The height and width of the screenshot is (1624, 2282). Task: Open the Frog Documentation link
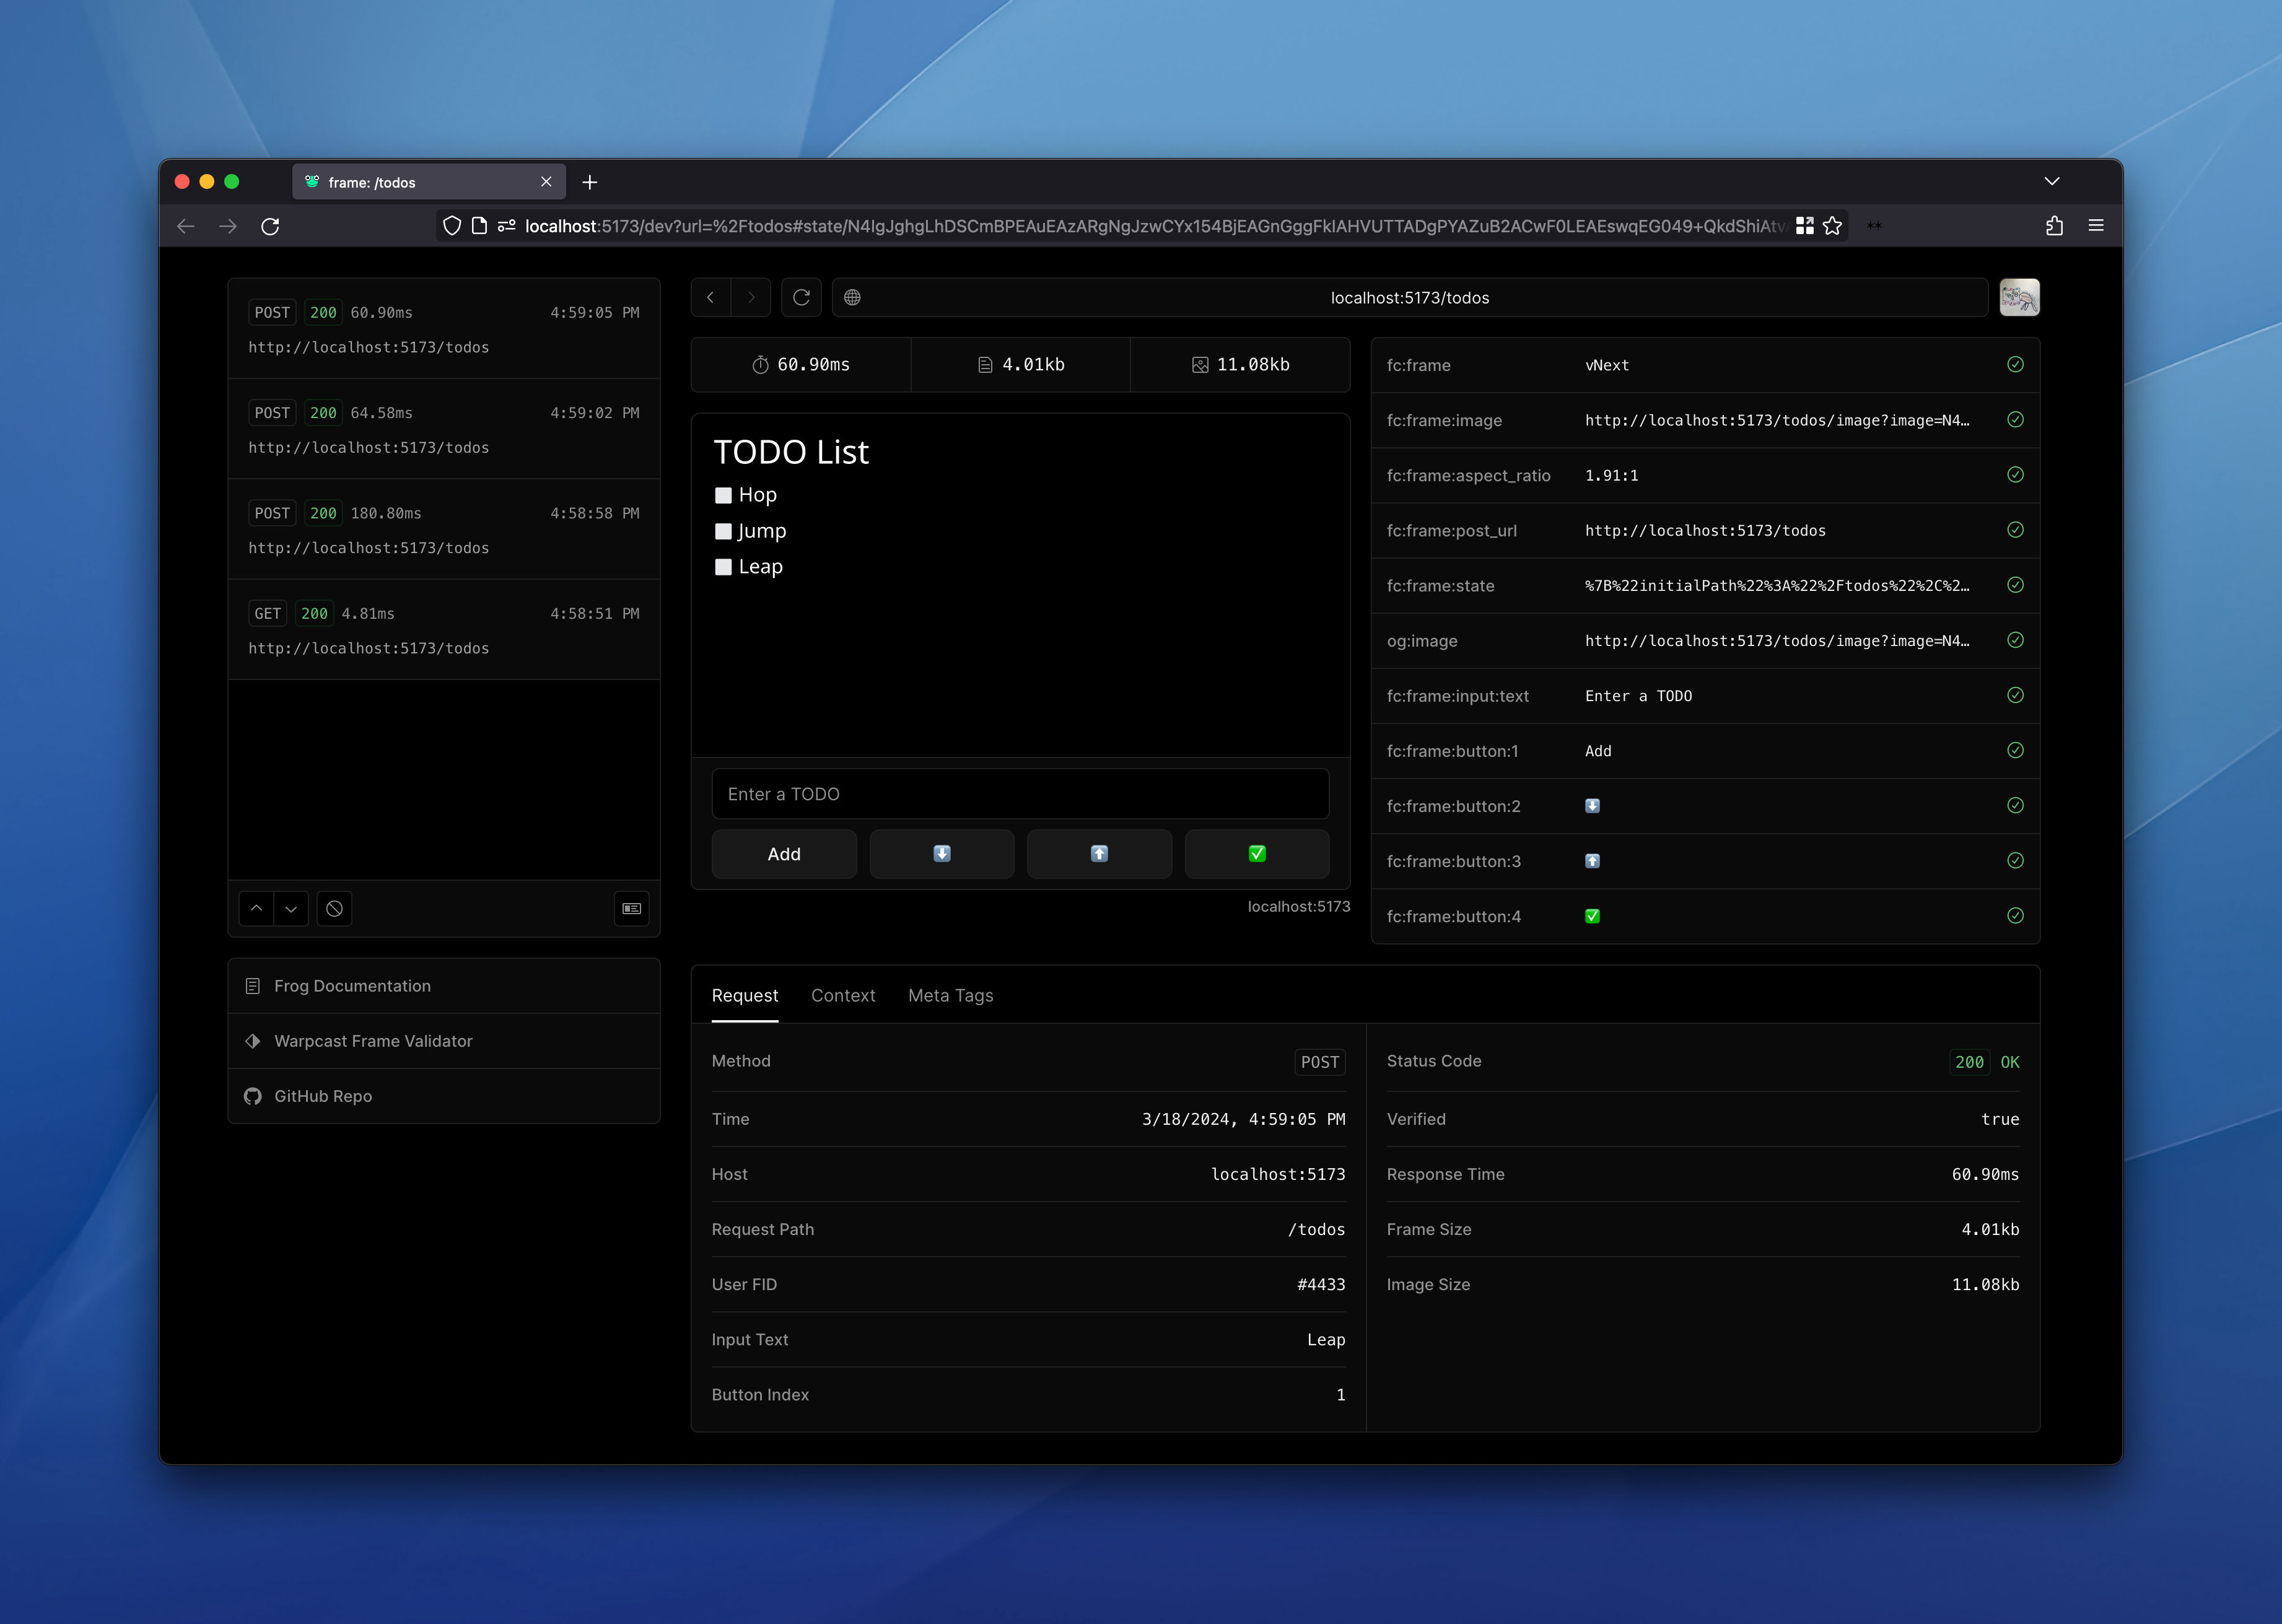(352, 986)
